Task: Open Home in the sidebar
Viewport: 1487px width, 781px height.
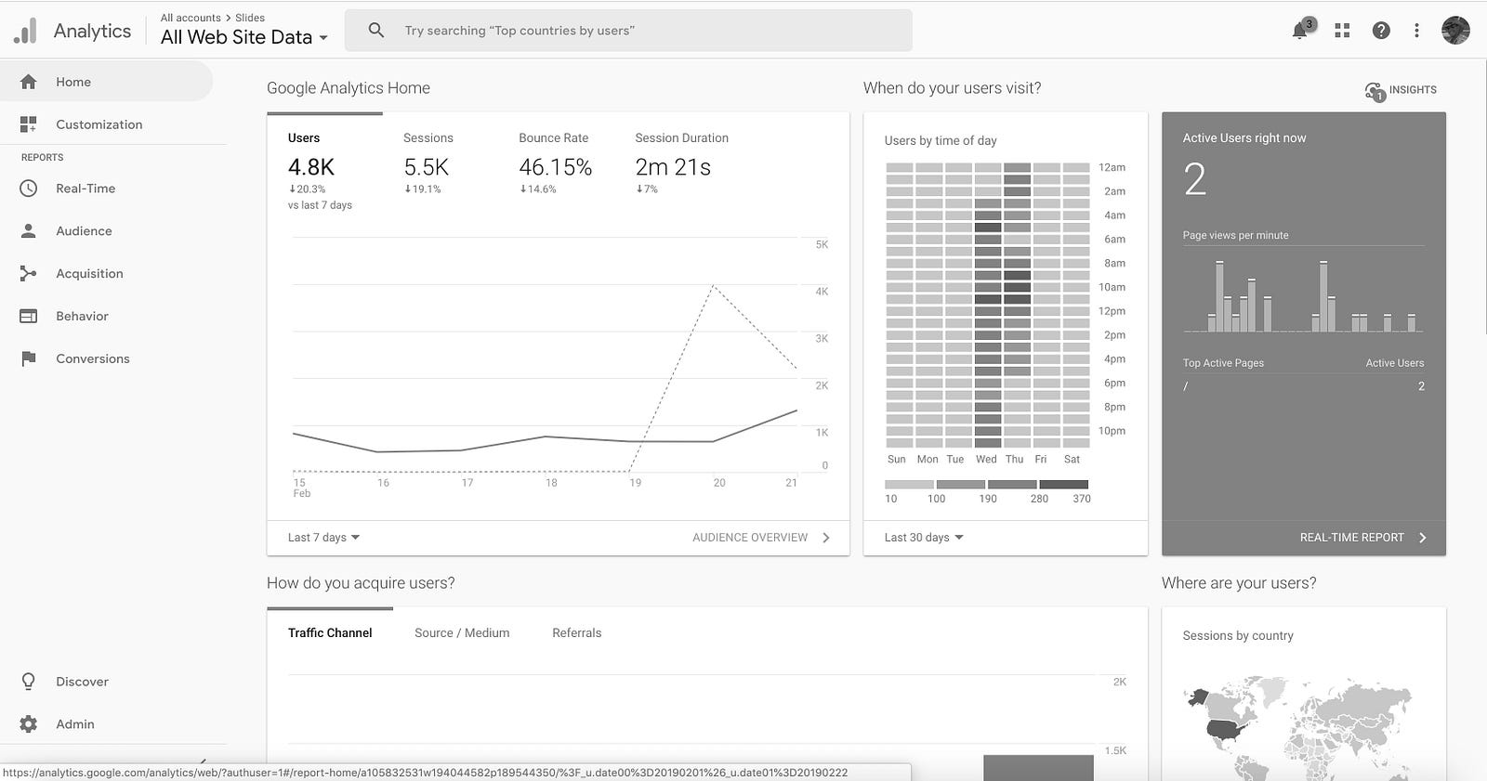Action: (106, 82)
